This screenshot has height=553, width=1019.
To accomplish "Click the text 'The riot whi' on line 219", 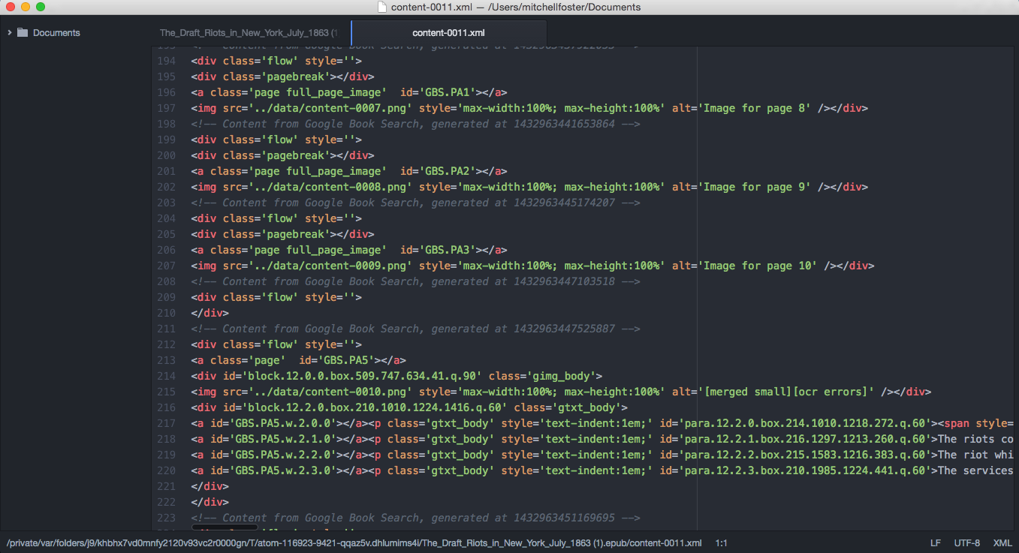I will 975,455.
